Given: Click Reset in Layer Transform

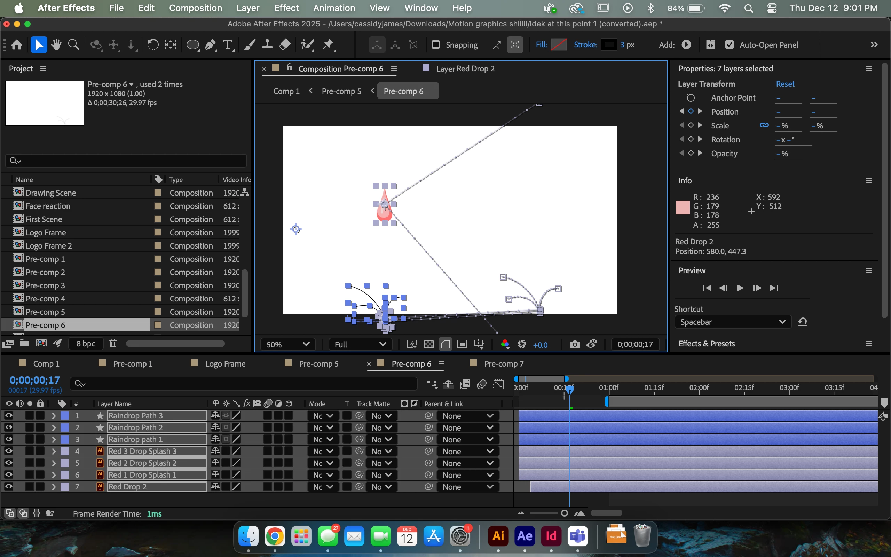Looking at the screenshot, I should [785, 84].
